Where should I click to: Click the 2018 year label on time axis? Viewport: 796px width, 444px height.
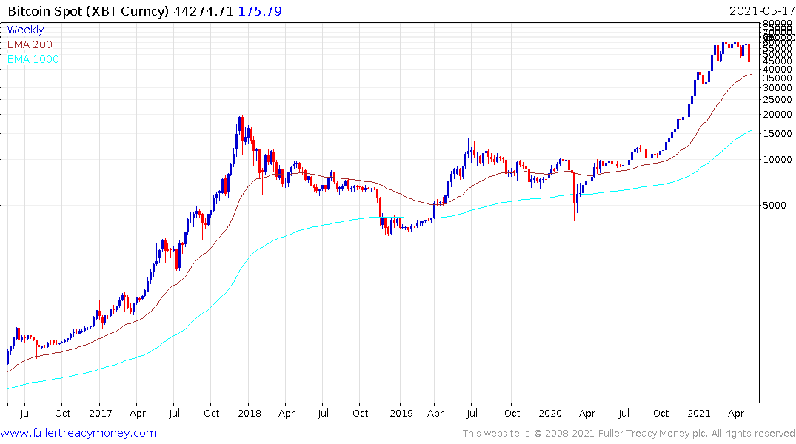click(250, 413)
